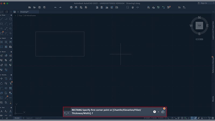Select the Polyline tool in Draw panel

(x=6, y=19)
